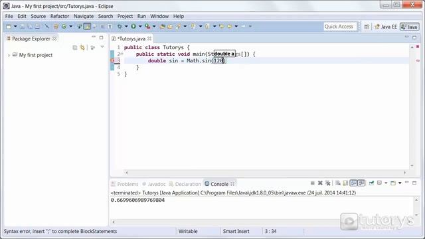Click the Clear Console icon
Image resolution: width=425 pixels, height=239 pixels.
[x=338, y=183]
